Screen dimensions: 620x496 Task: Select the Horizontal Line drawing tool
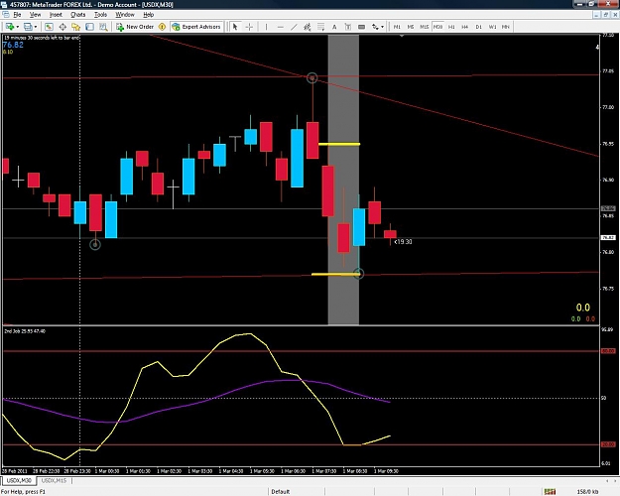pyautogui.click(x=281, y=27)
